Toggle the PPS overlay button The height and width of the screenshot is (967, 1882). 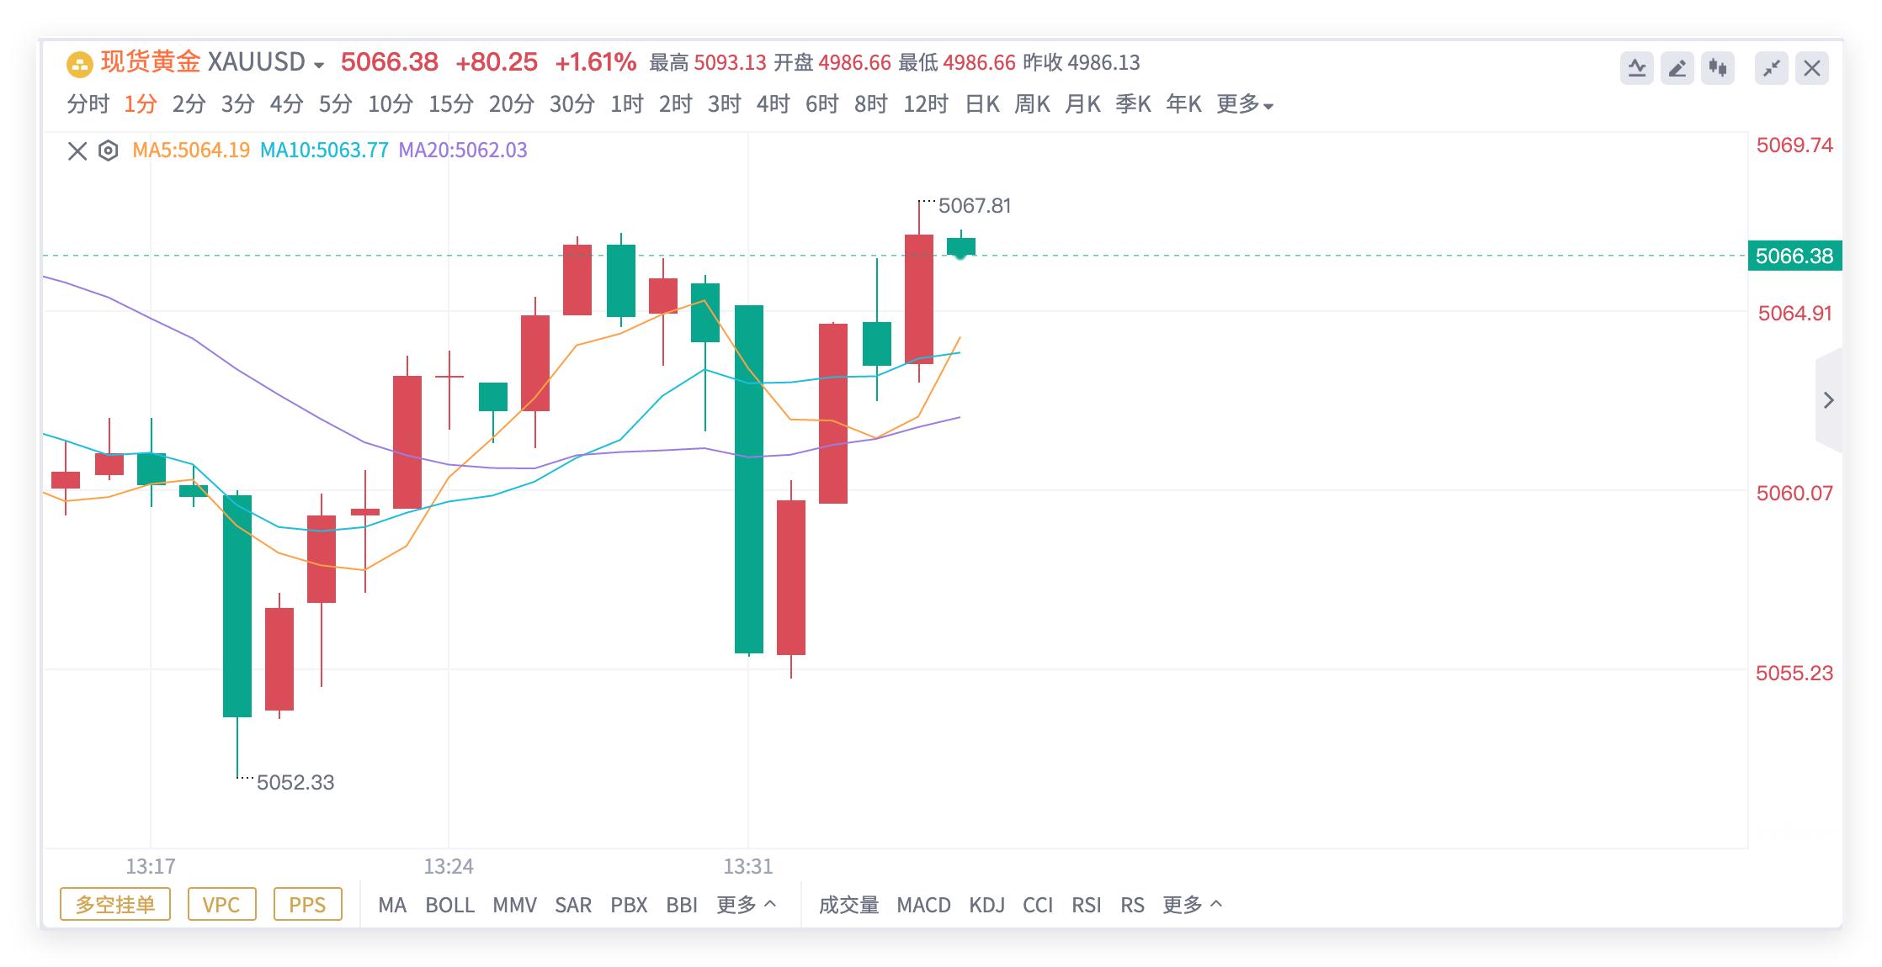[x=307, y=904]
